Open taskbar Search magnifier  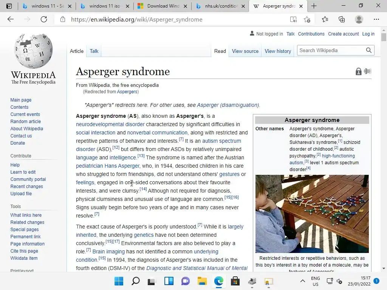pyautogui.click(x=136, y=281)
